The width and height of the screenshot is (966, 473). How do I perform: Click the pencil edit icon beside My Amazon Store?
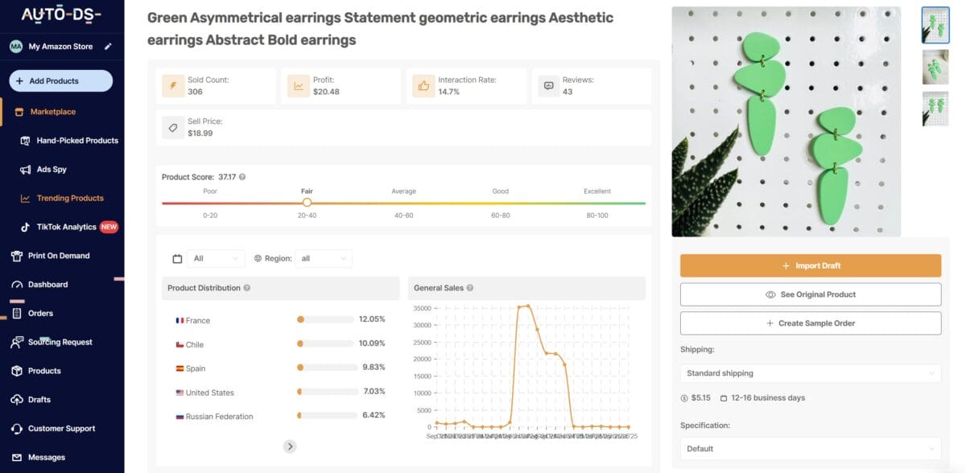(109, 47)
